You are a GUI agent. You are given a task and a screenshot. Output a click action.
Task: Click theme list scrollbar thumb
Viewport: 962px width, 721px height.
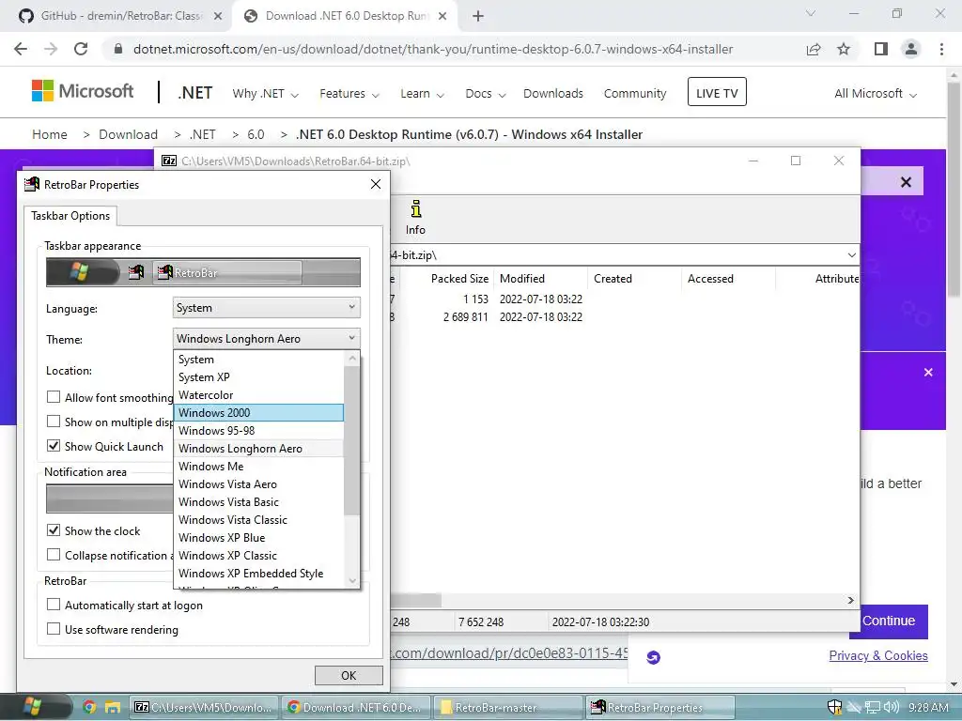(351, 440)
